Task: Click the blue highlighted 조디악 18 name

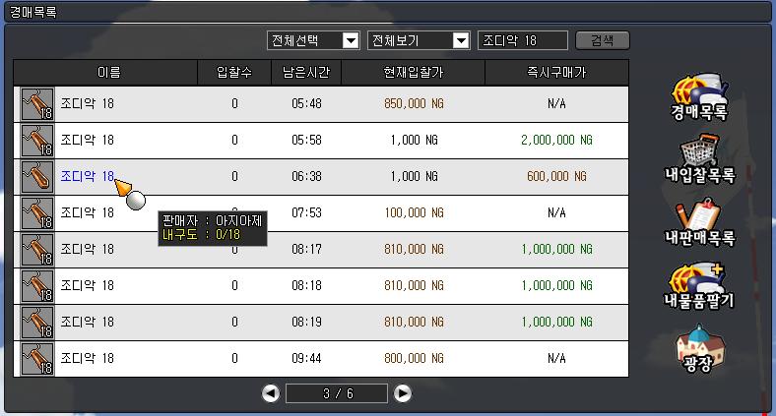Action: 88,176
